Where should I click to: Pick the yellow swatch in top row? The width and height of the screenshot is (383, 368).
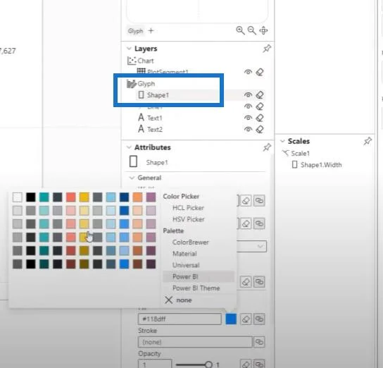tap(84, 197)
